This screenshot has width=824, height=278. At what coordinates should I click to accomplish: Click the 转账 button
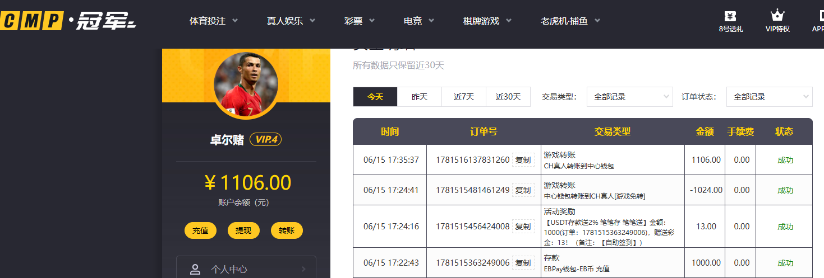(x=287, y=230)
